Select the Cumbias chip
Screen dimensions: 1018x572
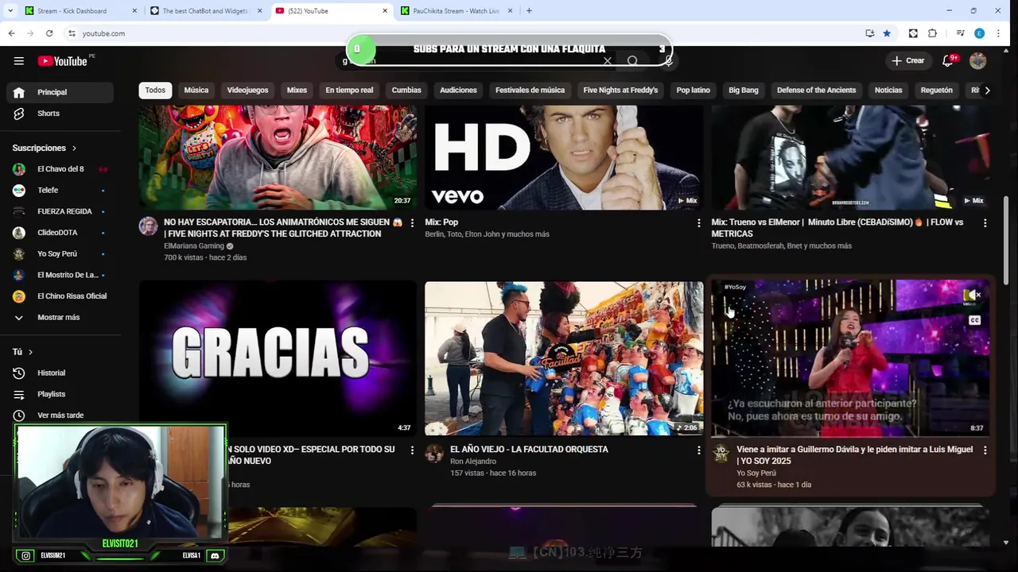pyautogui.click(x=406, y=91)
